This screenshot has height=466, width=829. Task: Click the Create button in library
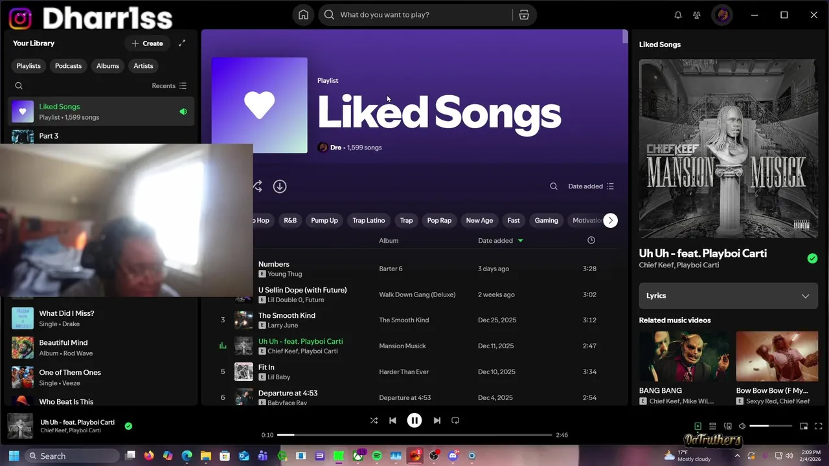coord(147,43)
